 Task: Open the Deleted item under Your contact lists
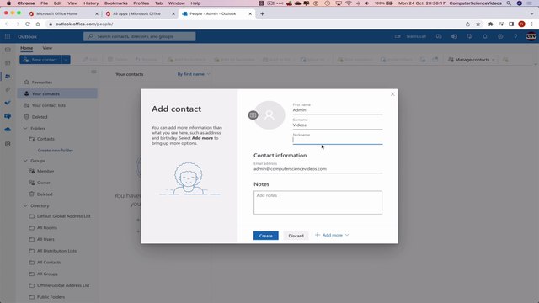[57, 117]
